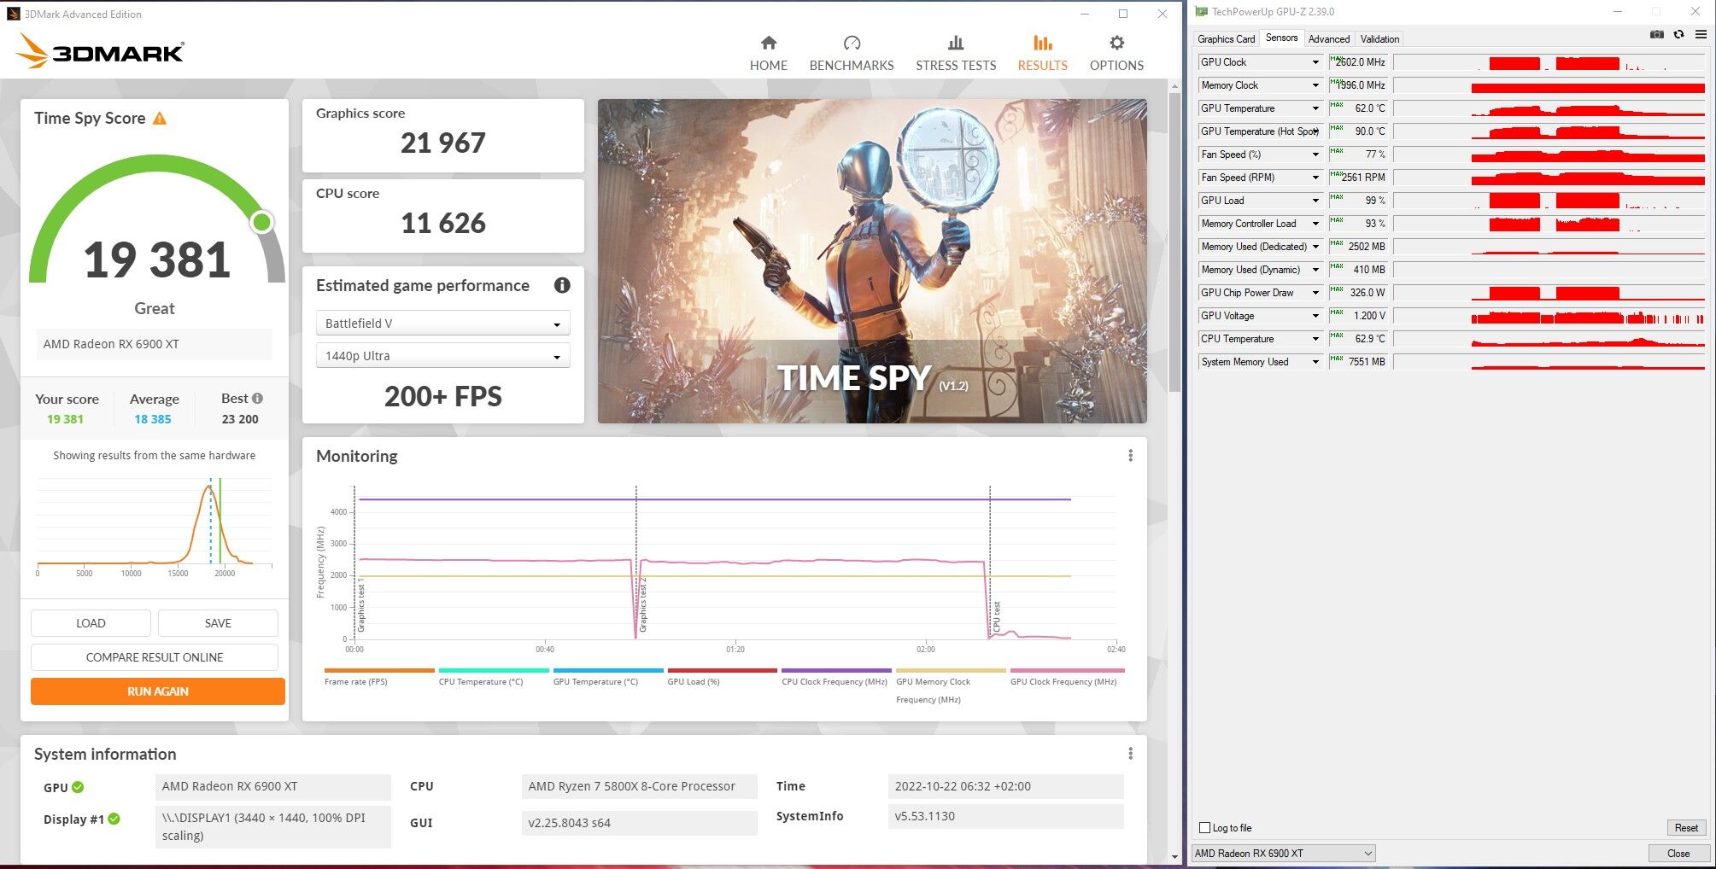The width and height of the screenshot is (1716, 869).
Task: Click the RUN AGAIN button
Action: [158, 691]
